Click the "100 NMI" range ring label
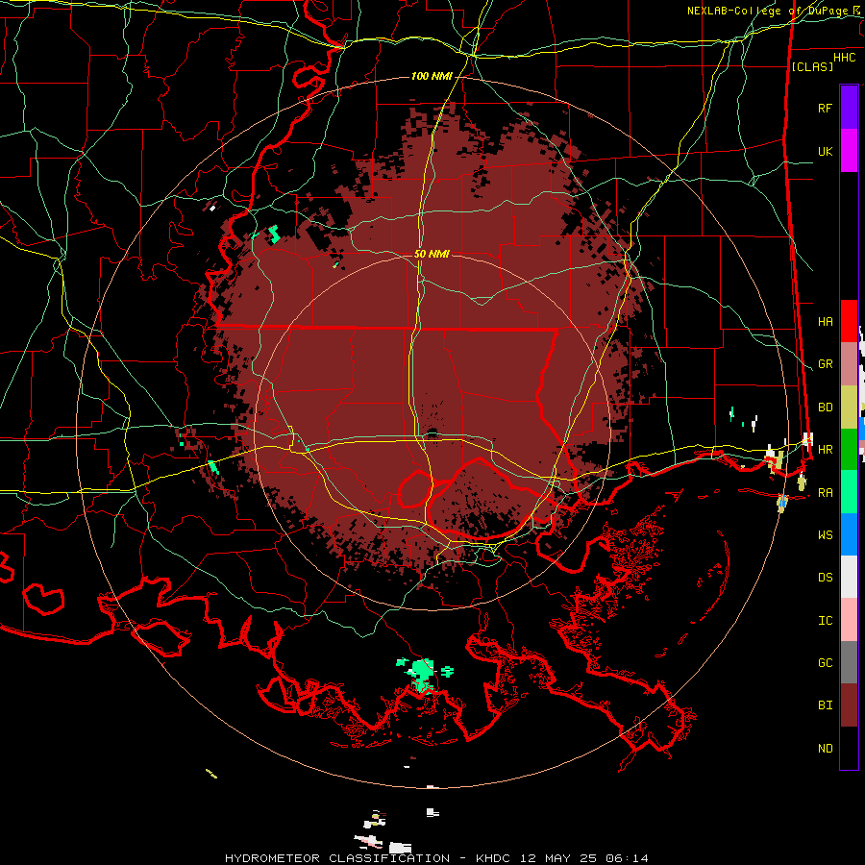 [x=432, y=76]
